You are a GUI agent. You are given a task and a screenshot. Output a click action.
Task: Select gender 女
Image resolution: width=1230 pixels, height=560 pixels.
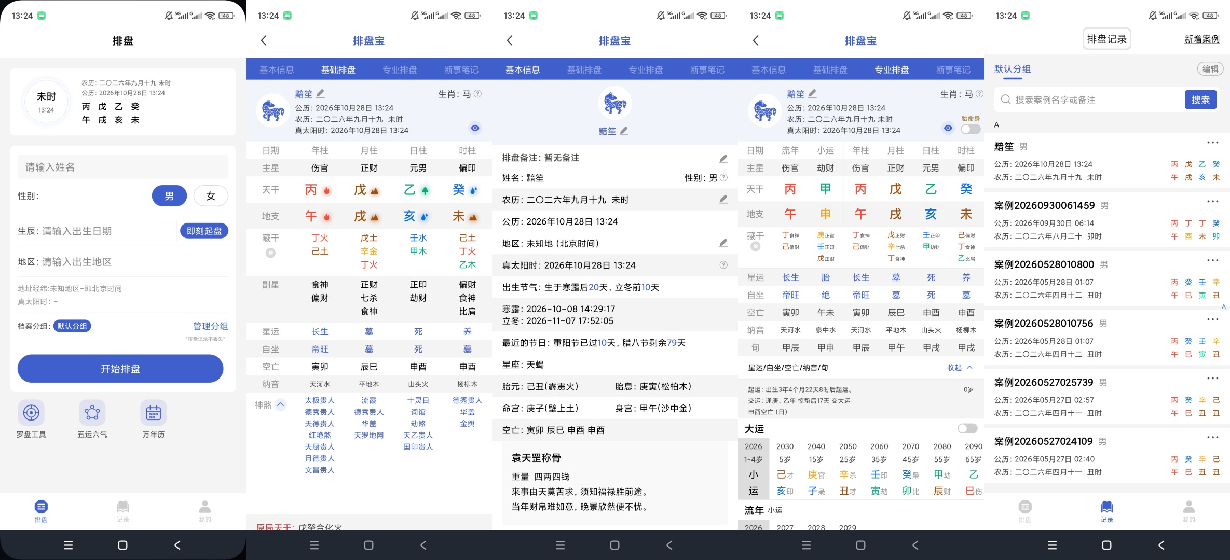pos(211,196)
